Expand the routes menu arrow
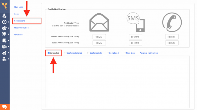This screenshot has height=110, width=197. pos(8,28)
